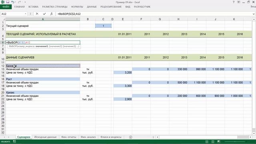Screen dimensions: 256x144
Task: Add a new sheet with plus icon
Action: [130, 137]
